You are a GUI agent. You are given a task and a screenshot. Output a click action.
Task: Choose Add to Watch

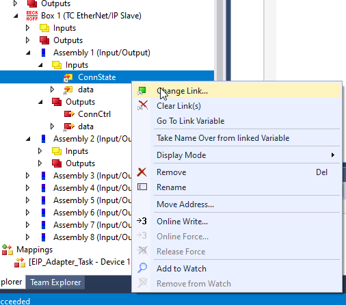(237, 269)
